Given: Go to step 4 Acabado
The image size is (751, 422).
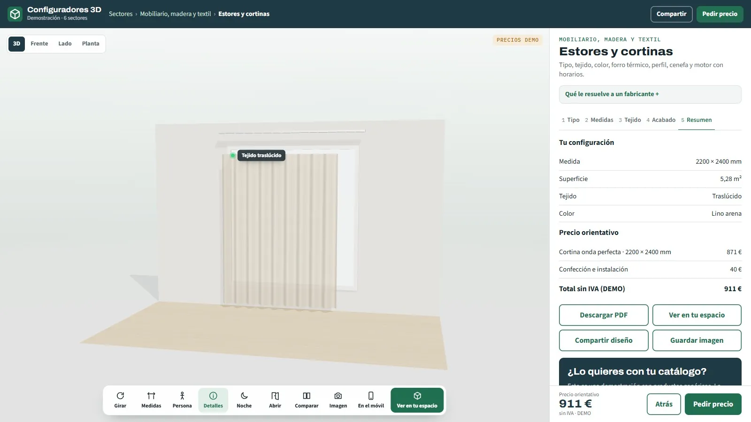Looking at the screenshot, I should coord(661,120).
